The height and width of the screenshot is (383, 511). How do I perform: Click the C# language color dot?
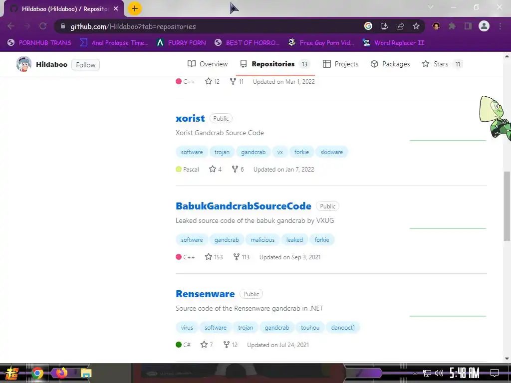coord(179,345)
